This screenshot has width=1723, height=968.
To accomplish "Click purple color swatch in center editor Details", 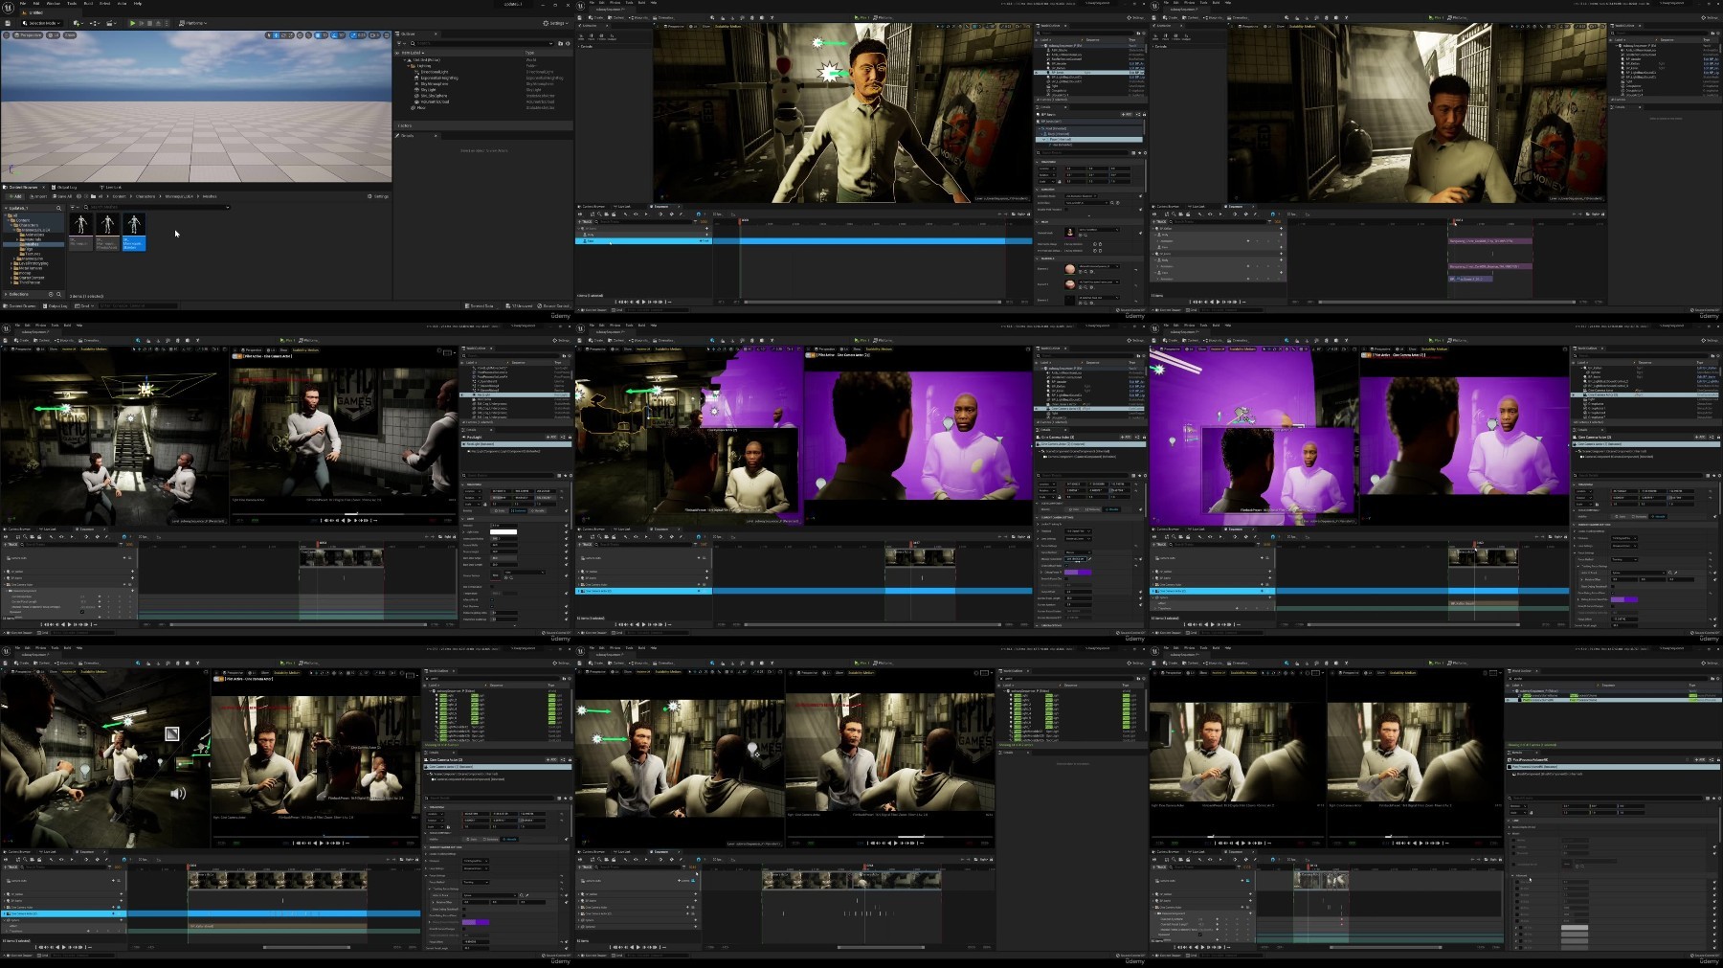I will tap(1078, 573).
